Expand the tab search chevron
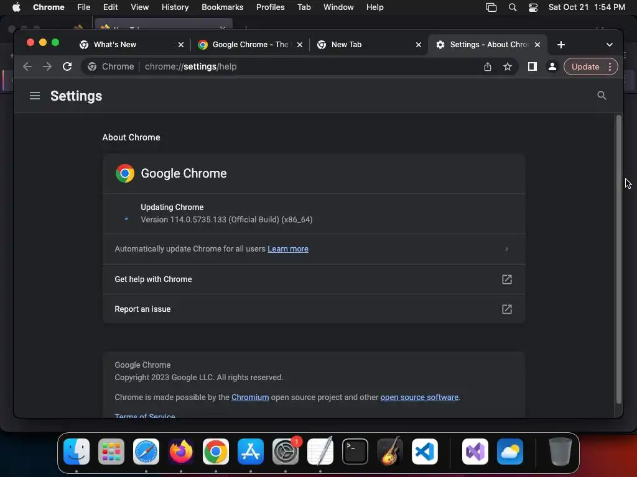 610,45
